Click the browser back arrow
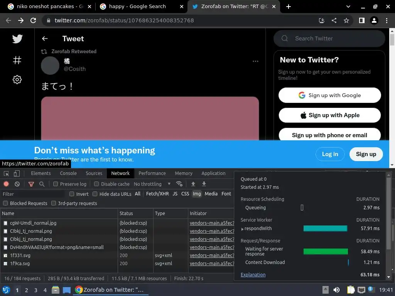Viewport: 395px width, 296px height. pos(8,20)
